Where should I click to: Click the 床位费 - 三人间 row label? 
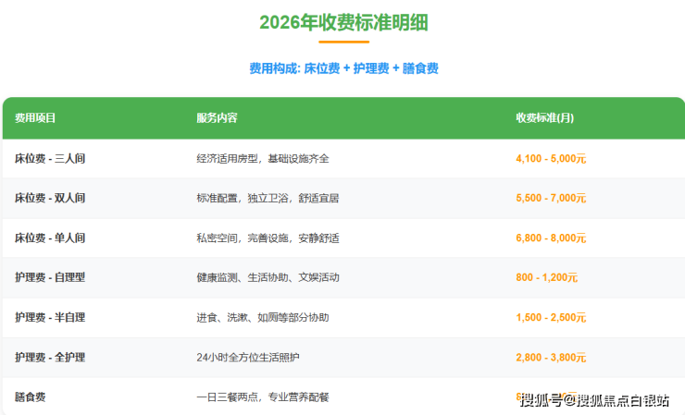pos(50,158)
